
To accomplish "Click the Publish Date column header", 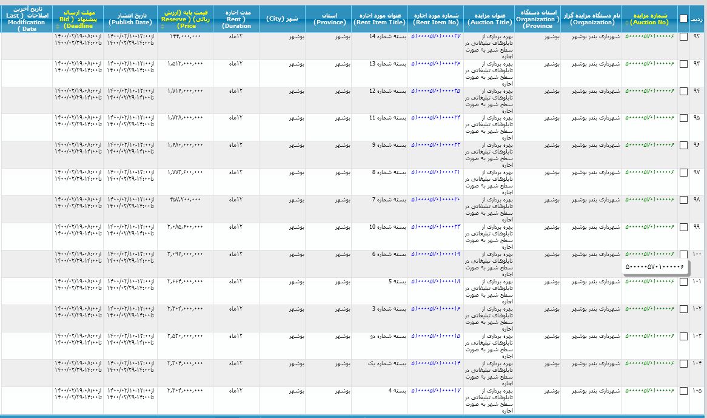I will click(130, 19).
